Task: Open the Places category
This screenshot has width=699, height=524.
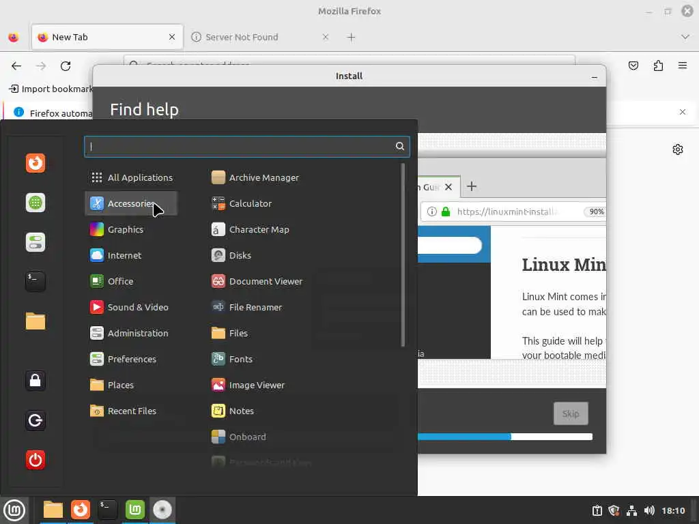Action: (x=131, y=385)
